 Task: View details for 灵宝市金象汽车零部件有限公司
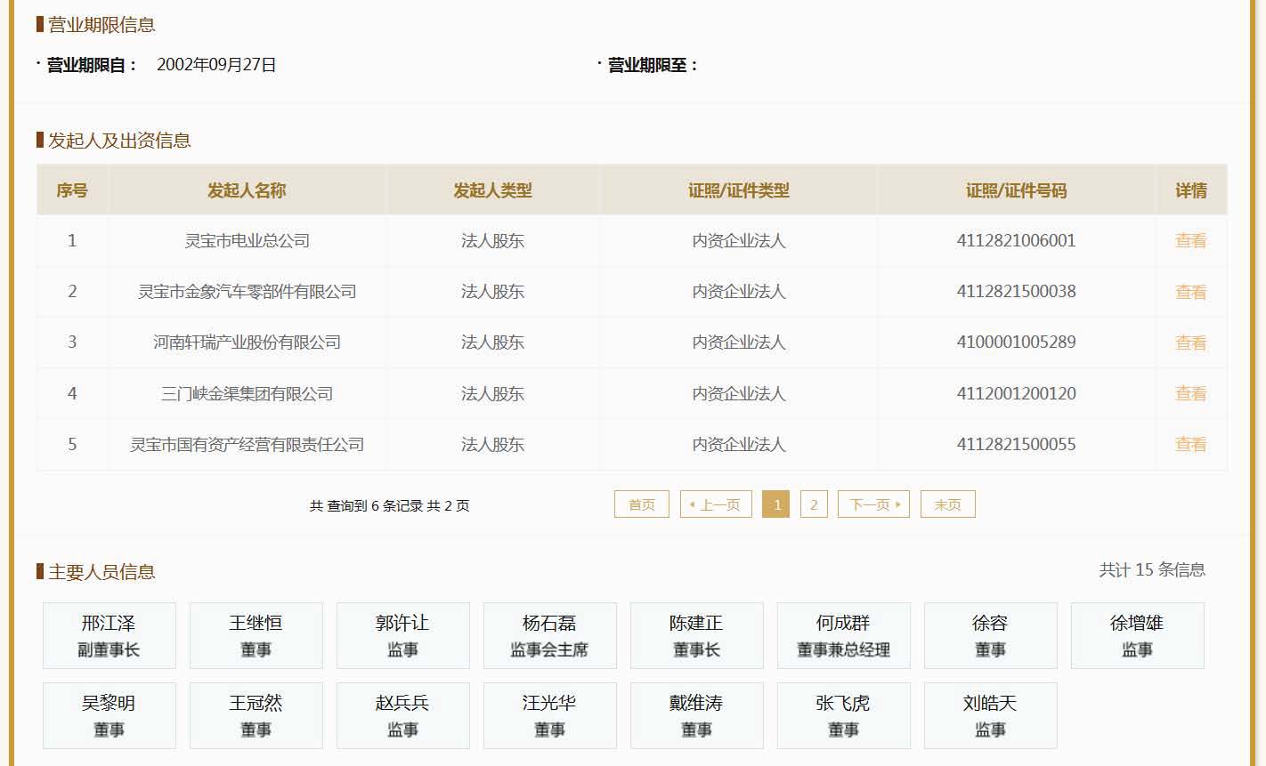click(x=1190, y=292)
